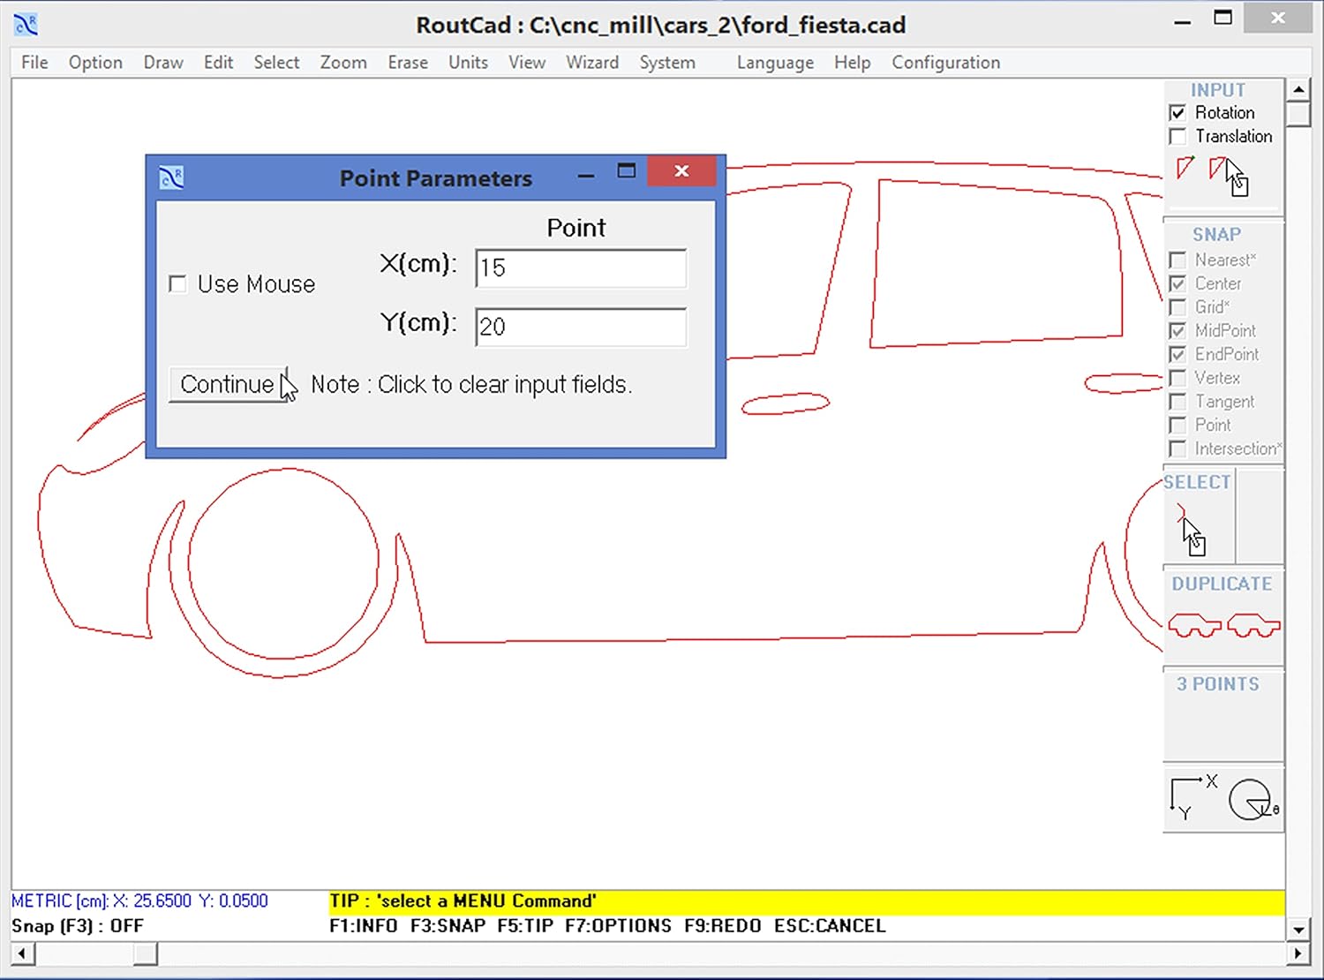The image size is (1324, 980).
Task: Enable the Vertex snap option
Action: [1177, 378]
